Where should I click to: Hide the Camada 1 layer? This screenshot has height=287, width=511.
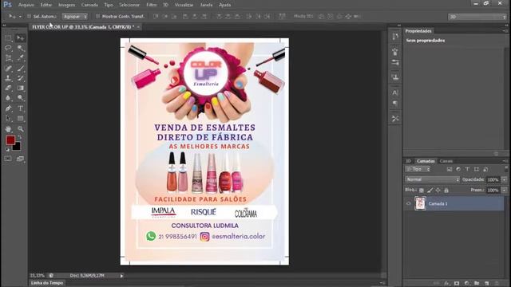tap(408, 204)
